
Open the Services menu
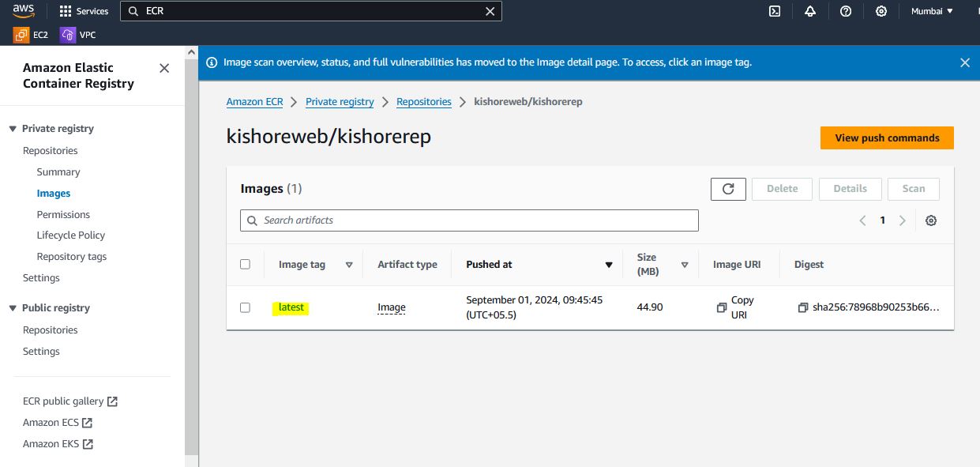coord(84,11)
